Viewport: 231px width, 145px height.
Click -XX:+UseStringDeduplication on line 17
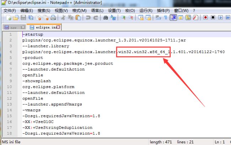tap(58, 128)
